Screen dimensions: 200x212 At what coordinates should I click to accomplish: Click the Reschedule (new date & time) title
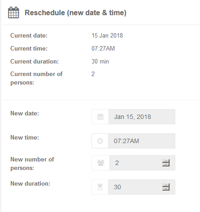(75, 13)
